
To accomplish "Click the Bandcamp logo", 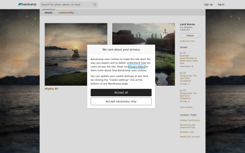I will 27,4.
